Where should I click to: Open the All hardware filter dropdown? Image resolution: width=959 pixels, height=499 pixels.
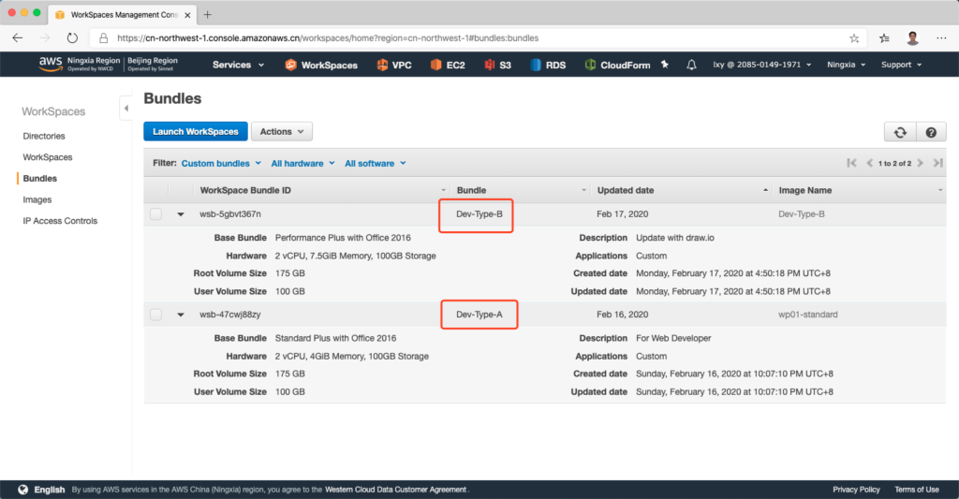[x=302, y=163]
